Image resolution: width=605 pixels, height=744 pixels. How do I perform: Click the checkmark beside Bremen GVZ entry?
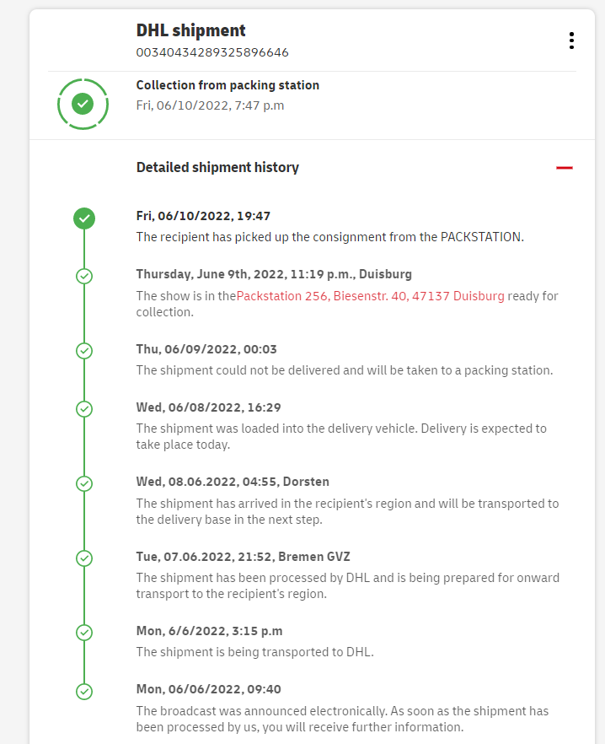coord(84,558)
